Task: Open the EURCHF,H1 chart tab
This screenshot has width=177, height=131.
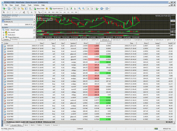Action: click(x=127, y=40)
